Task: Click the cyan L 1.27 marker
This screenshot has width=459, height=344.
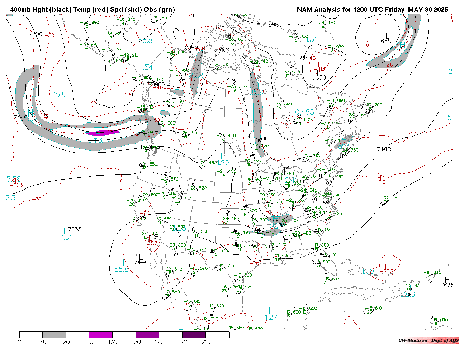Action: point(271,314)
